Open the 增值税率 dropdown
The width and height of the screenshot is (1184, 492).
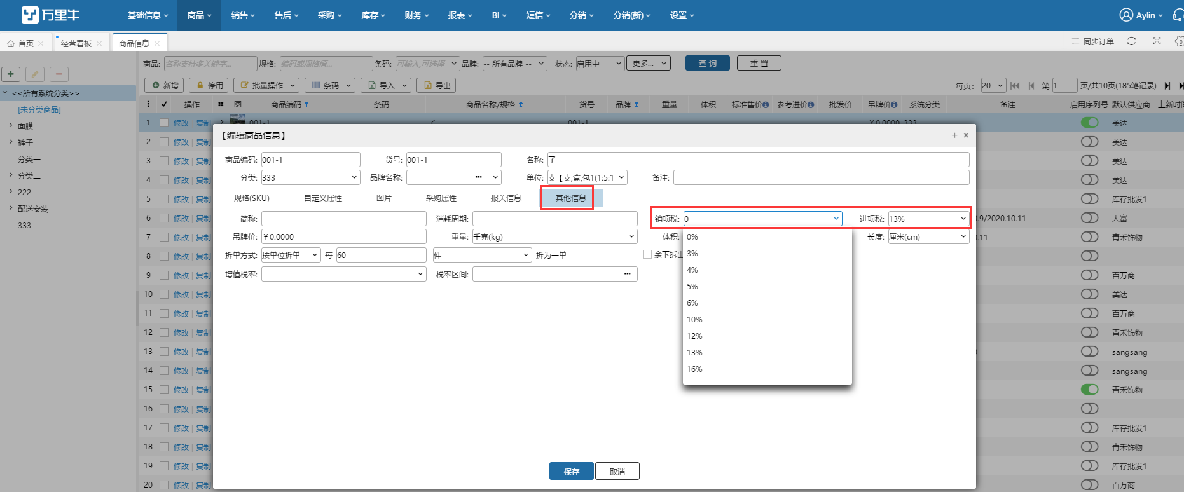pos(343,274)
